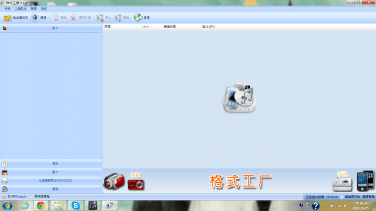Open Skype from the taskbar
The image size is (376, 211).
(76, 206)
